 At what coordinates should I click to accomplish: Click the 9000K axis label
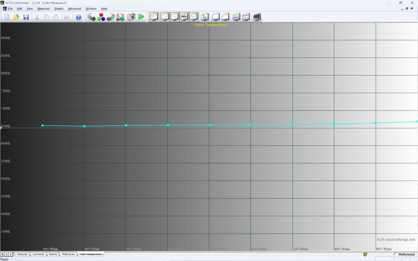(x=6, y=38)
